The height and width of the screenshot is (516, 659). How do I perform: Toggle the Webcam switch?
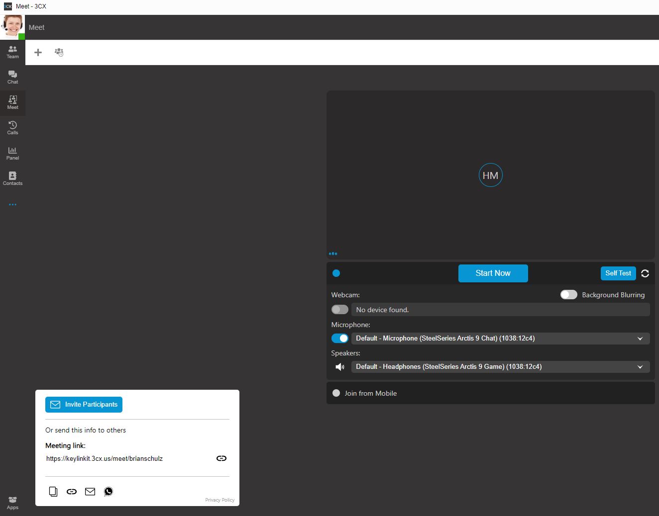340,310
